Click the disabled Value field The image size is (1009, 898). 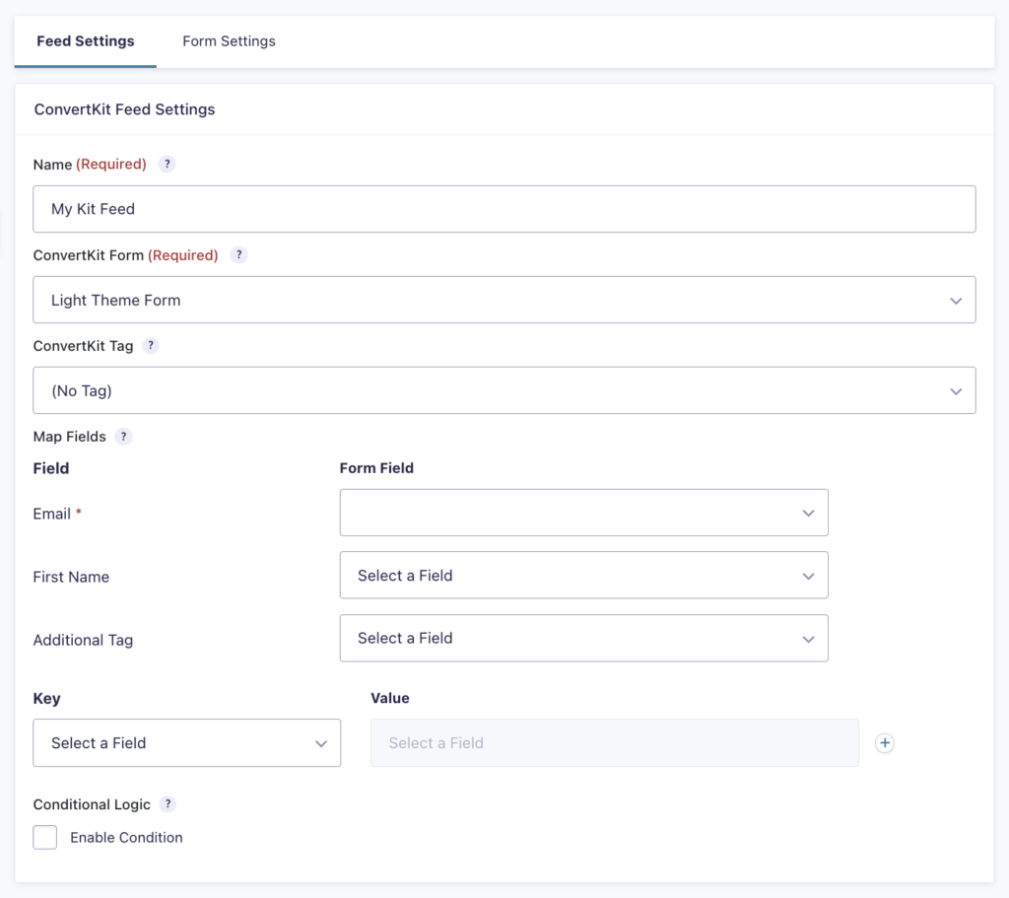(614, 743)
